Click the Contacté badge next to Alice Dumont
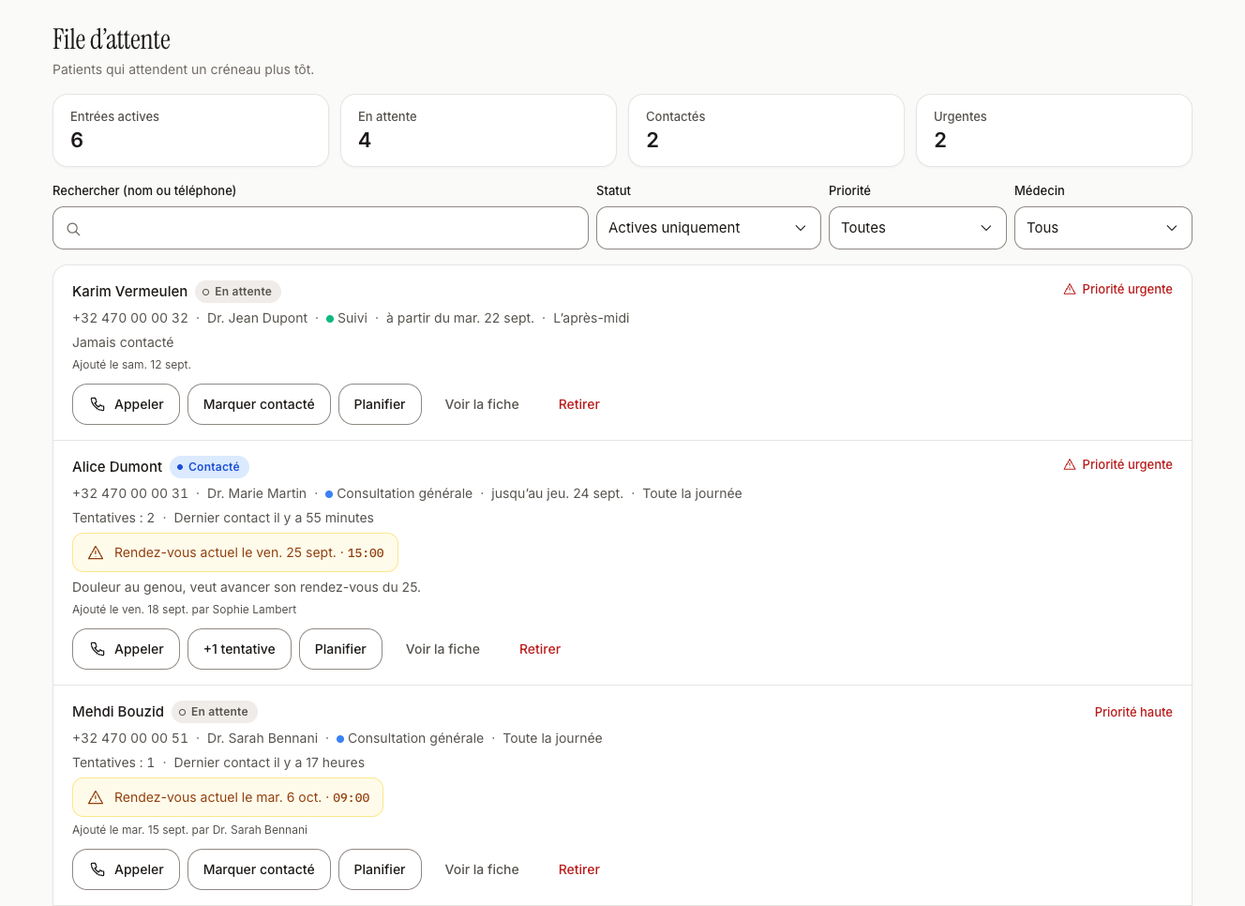The image size is (1245, 906). (209, 467)
